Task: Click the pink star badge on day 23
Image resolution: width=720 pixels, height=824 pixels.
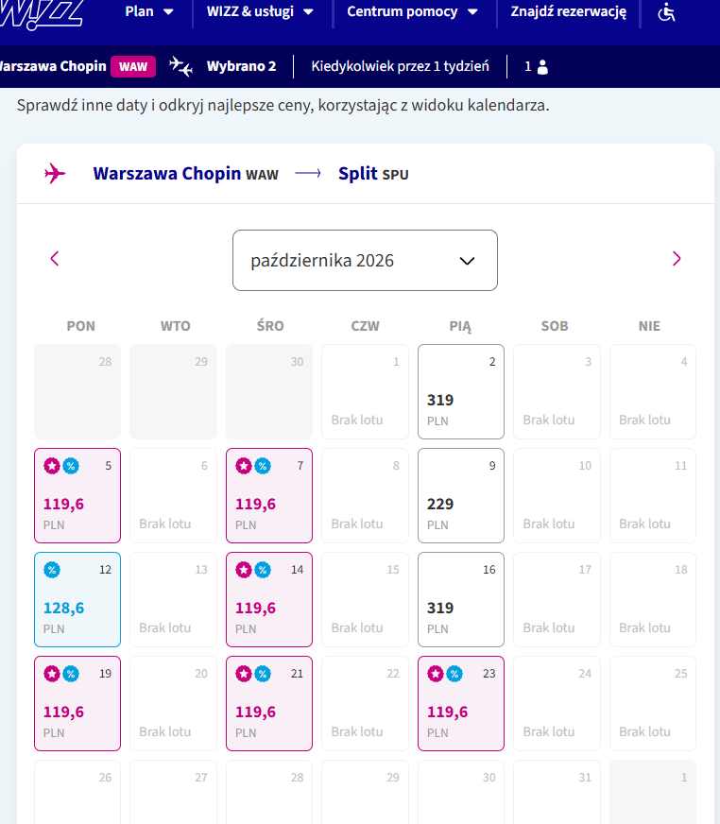Action: [x=436, y=674]
